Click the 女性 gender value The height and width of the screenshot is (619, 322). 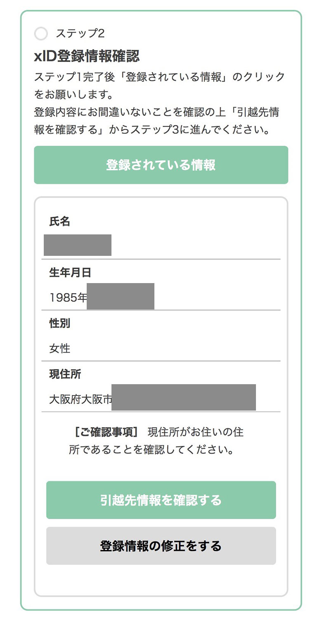coord(60,349)
